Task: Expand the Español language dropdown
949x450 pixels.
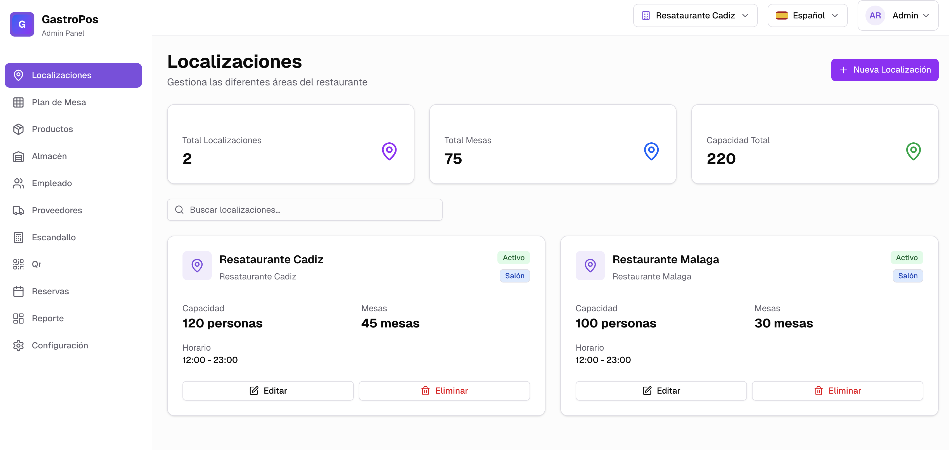Action: click(807, 15)
